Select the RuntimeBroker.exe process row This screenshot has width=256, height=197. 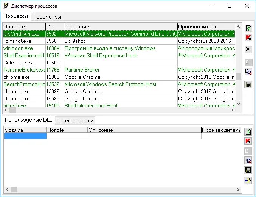(x=119, y=70)
